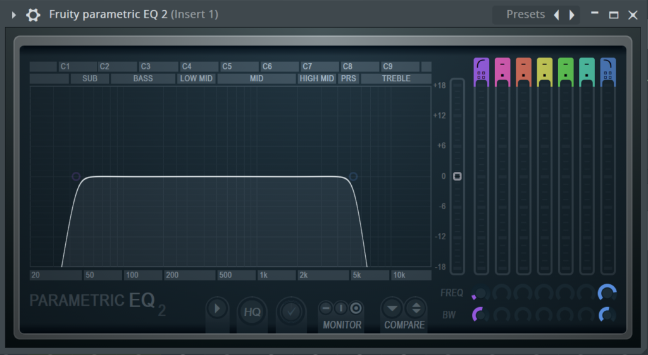
Task: Go to the previous preset
Action: [x=556, y=15]
